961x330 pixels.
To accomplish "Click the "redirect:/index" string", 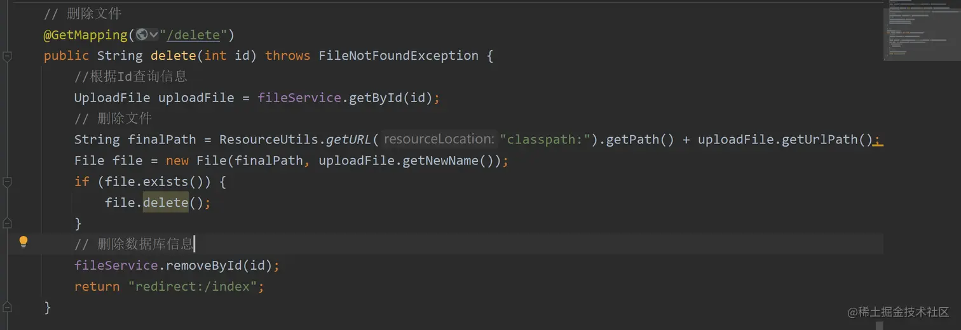I will (x=193, y=286).
